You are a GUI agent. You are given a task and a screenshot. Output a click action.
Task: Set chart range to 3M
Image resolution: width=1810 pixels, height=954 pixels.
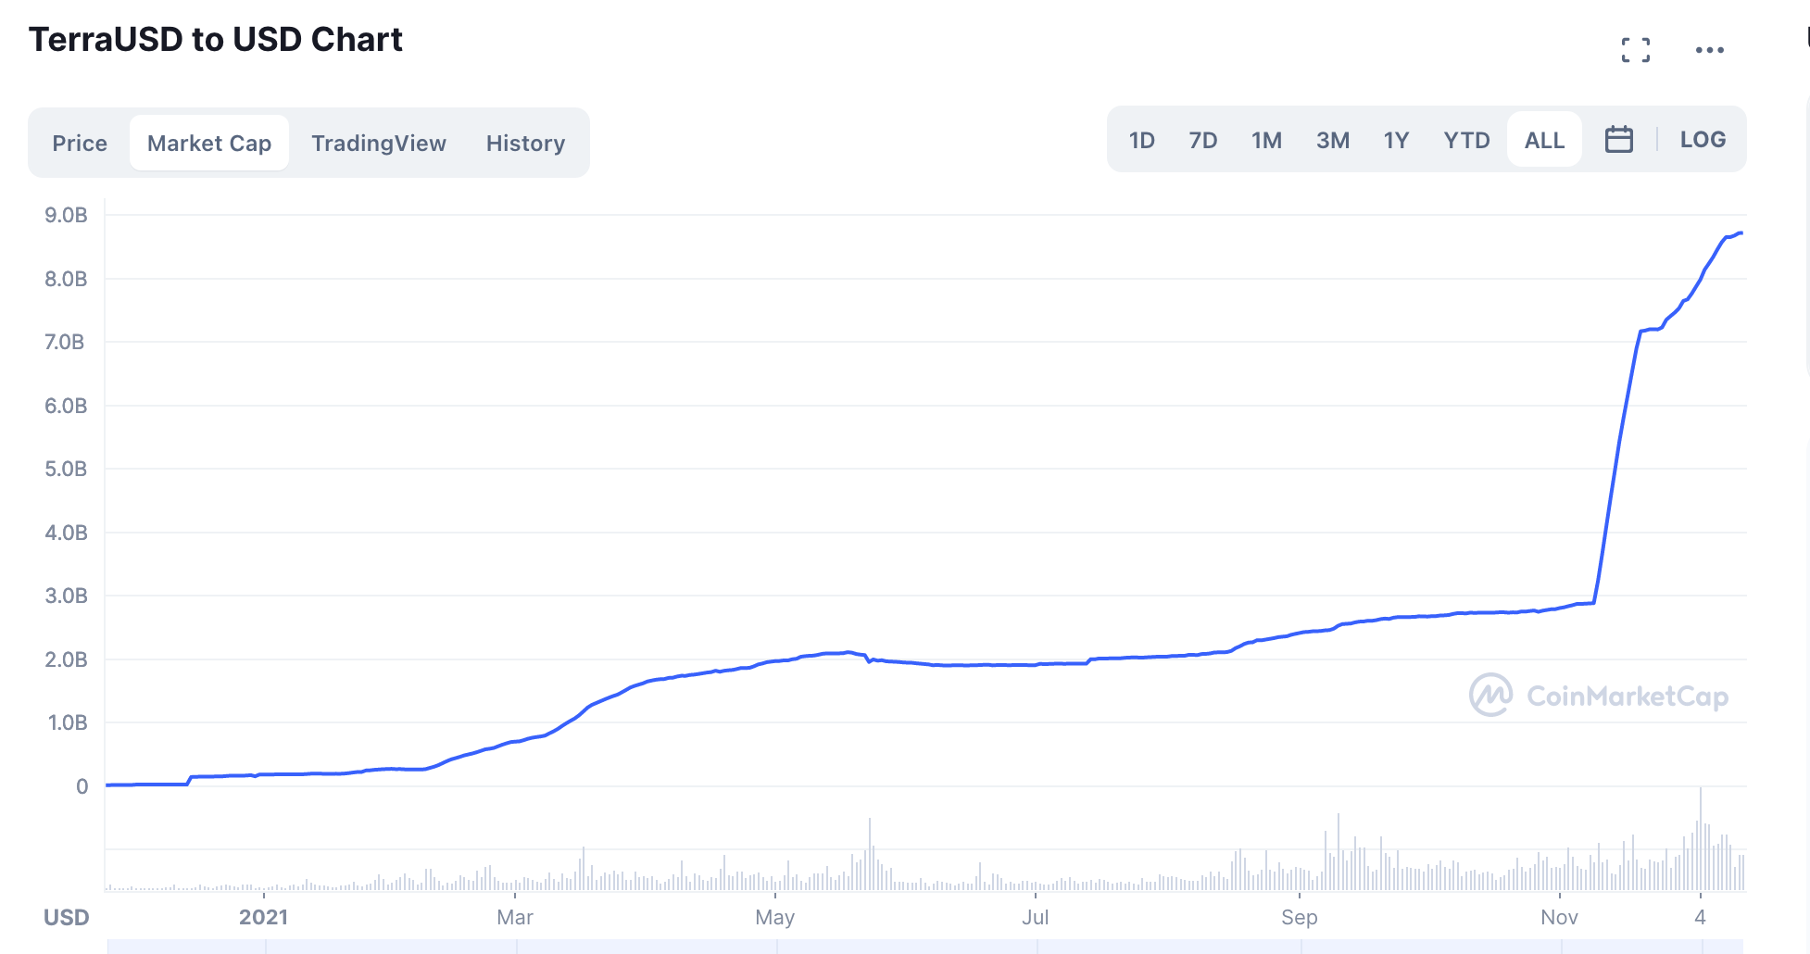coord(1333,140)
